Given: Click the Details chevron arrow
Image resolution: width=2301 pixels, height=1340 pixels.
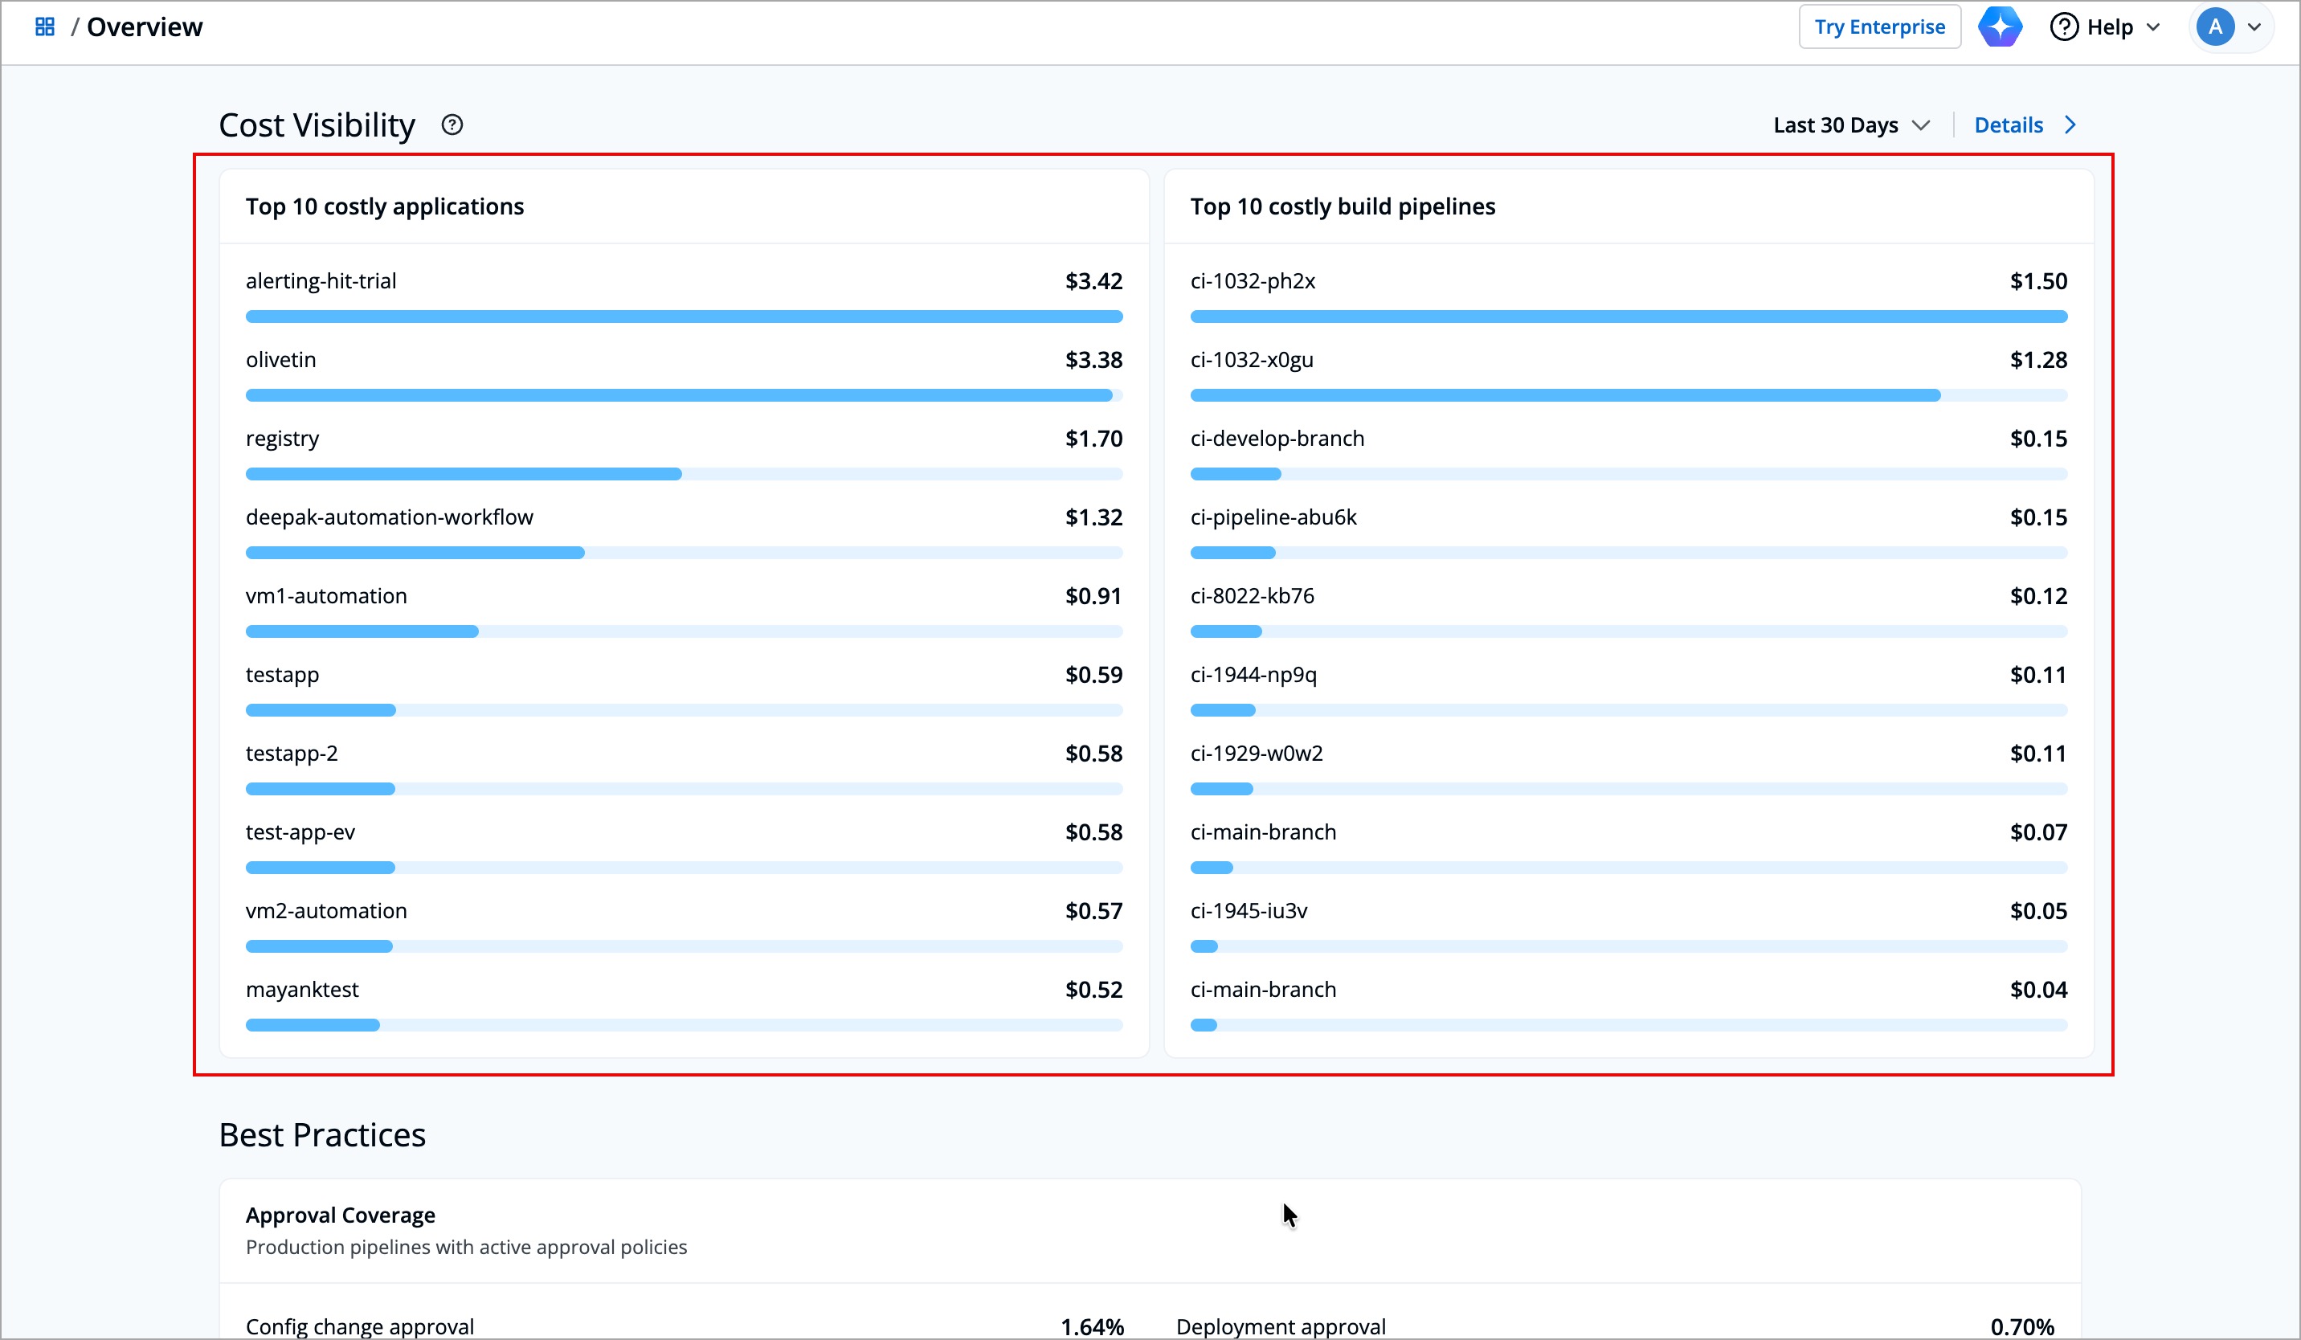Looking at the screenshot, I should click(x=2070, y=125).
